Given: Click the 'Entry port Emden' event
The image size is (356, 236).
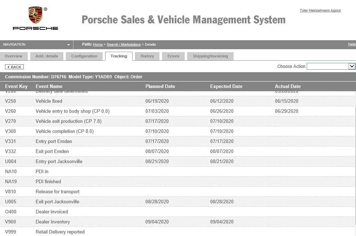Looking at the screenshot, I should coord(54,141).
